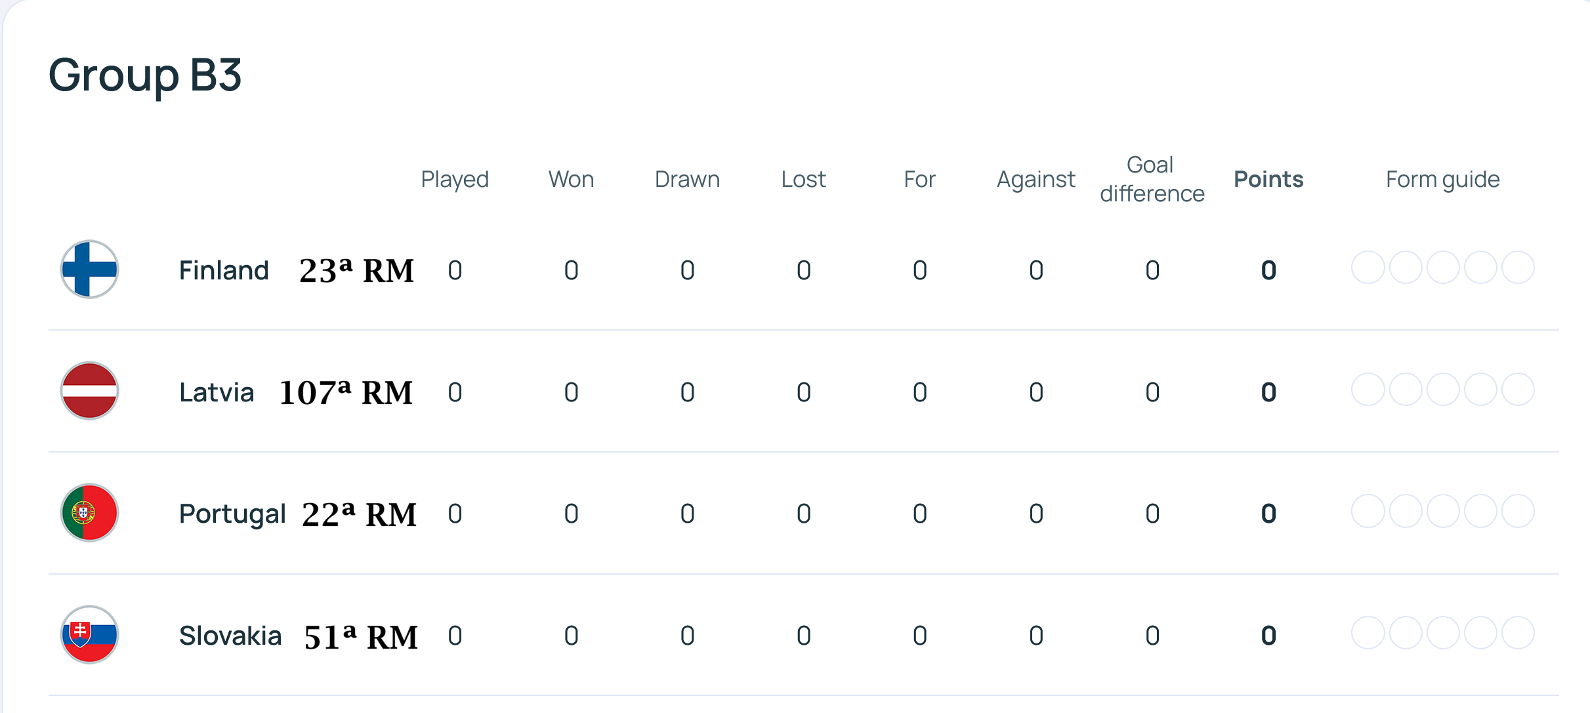Click the Portugal flag icon

(89, 512)
